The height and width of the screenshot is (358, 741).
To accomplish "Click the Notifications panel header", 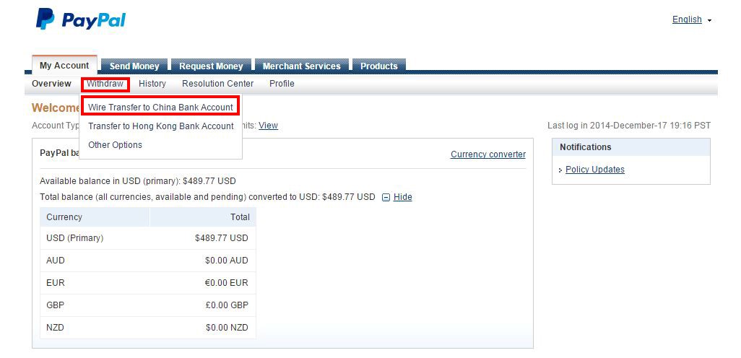I will pos(631,147).
